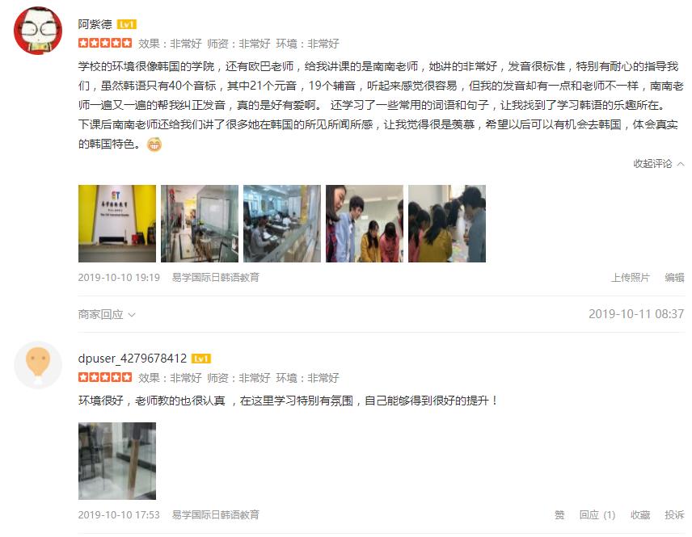Open 回应 (1) replies on second review
The image size is (692, 537).
click(x=597, y=514)
